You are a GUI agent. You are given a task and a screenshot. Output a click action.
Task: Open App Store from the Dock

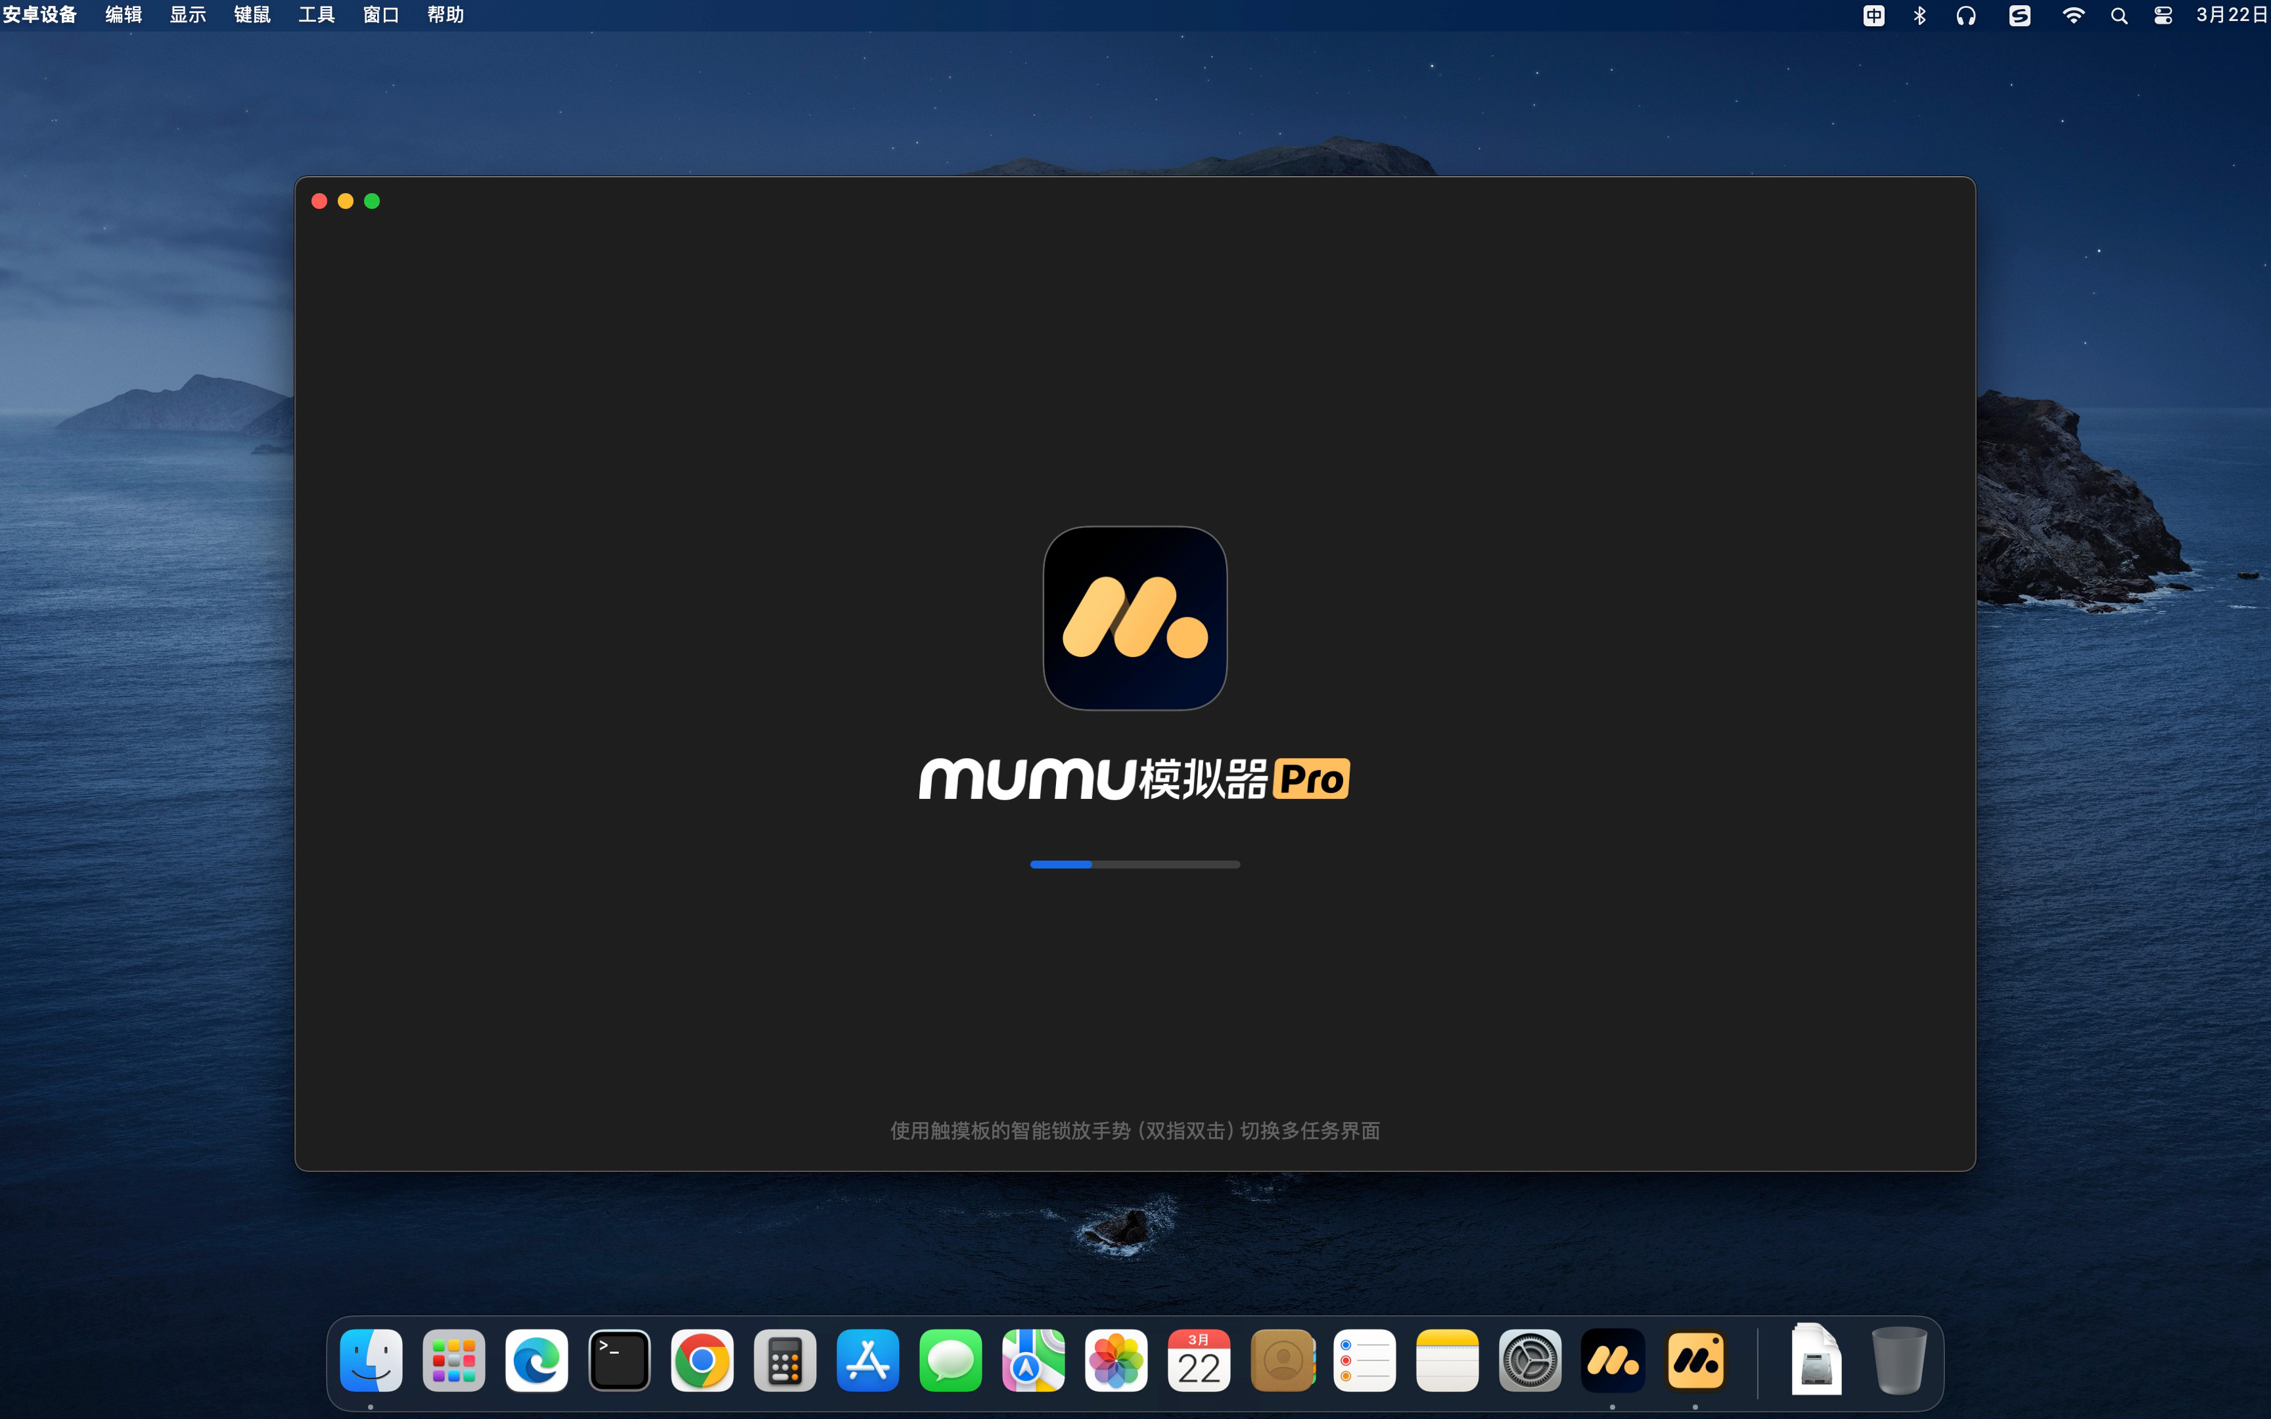(x=868, y=1360)
